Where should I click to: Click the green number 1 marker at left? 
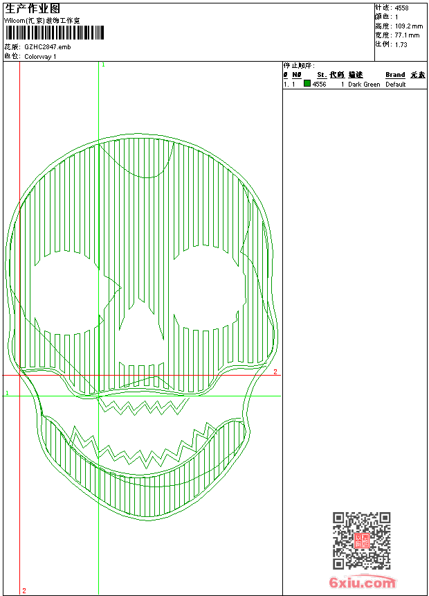point(7,393)
